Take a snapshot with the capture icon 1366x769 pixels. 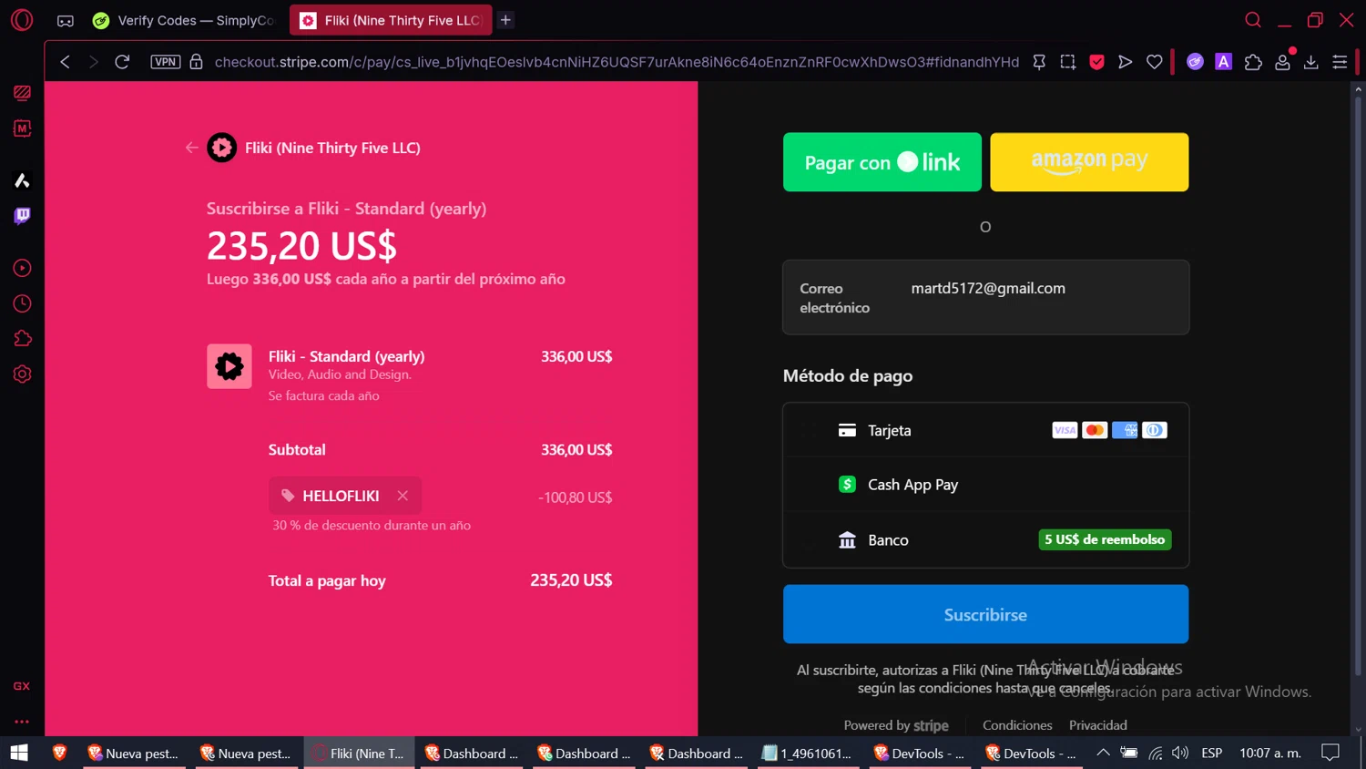[x=1068, y=62]
